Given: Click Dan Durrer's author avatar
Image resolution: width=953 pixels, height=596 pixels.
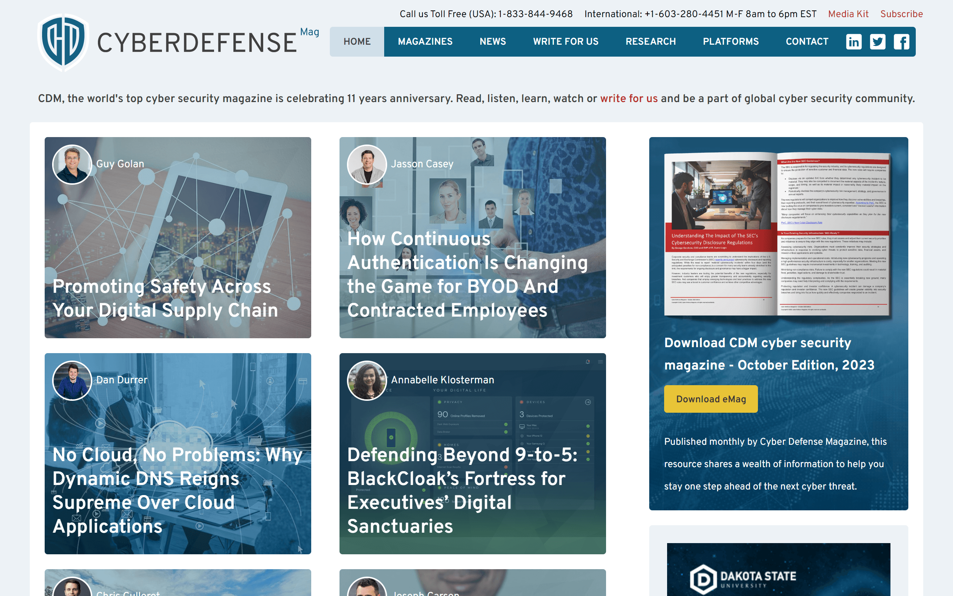Looking at the screenshot, I should [72, 380].
